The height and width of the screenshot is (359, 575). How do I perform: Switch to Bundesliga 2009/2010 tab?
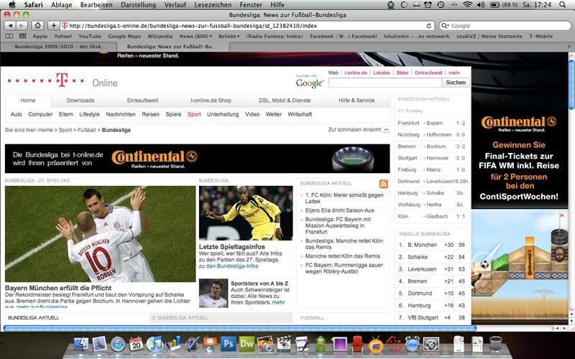click(60, 47)
